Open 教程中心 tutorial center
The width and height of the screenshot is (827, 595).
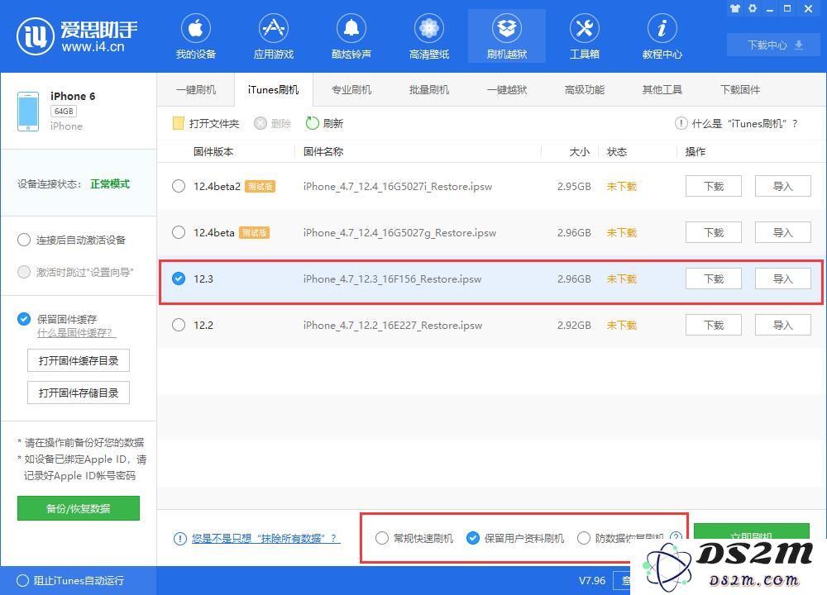pos(662,36)
